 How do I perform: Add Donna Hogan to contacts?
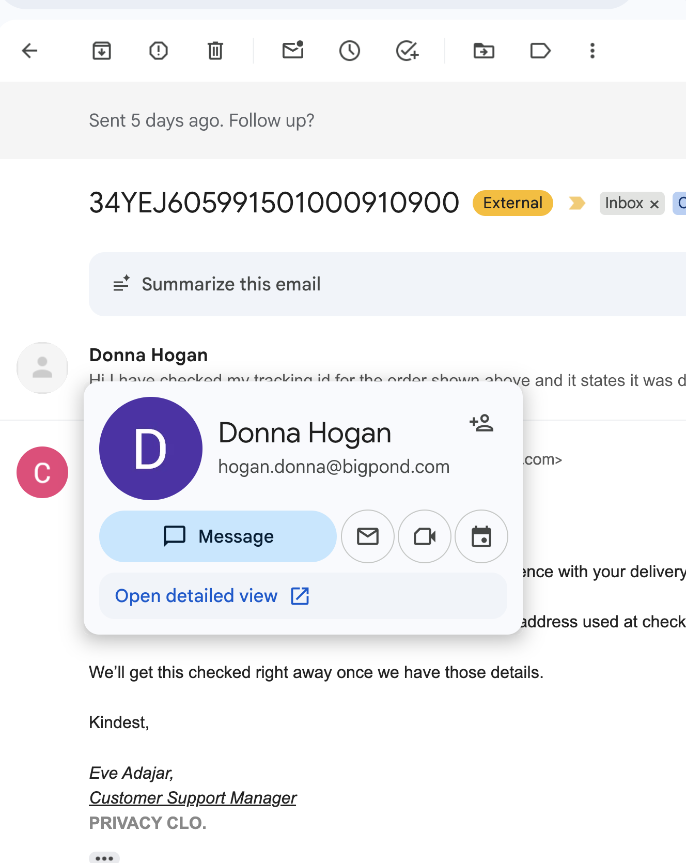tap(481, 423)
